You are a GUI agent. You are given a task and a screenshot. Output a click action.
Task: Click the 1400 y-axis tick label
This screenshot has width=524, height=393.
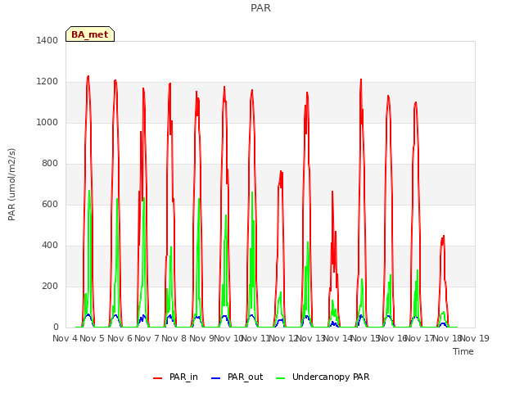47,40
